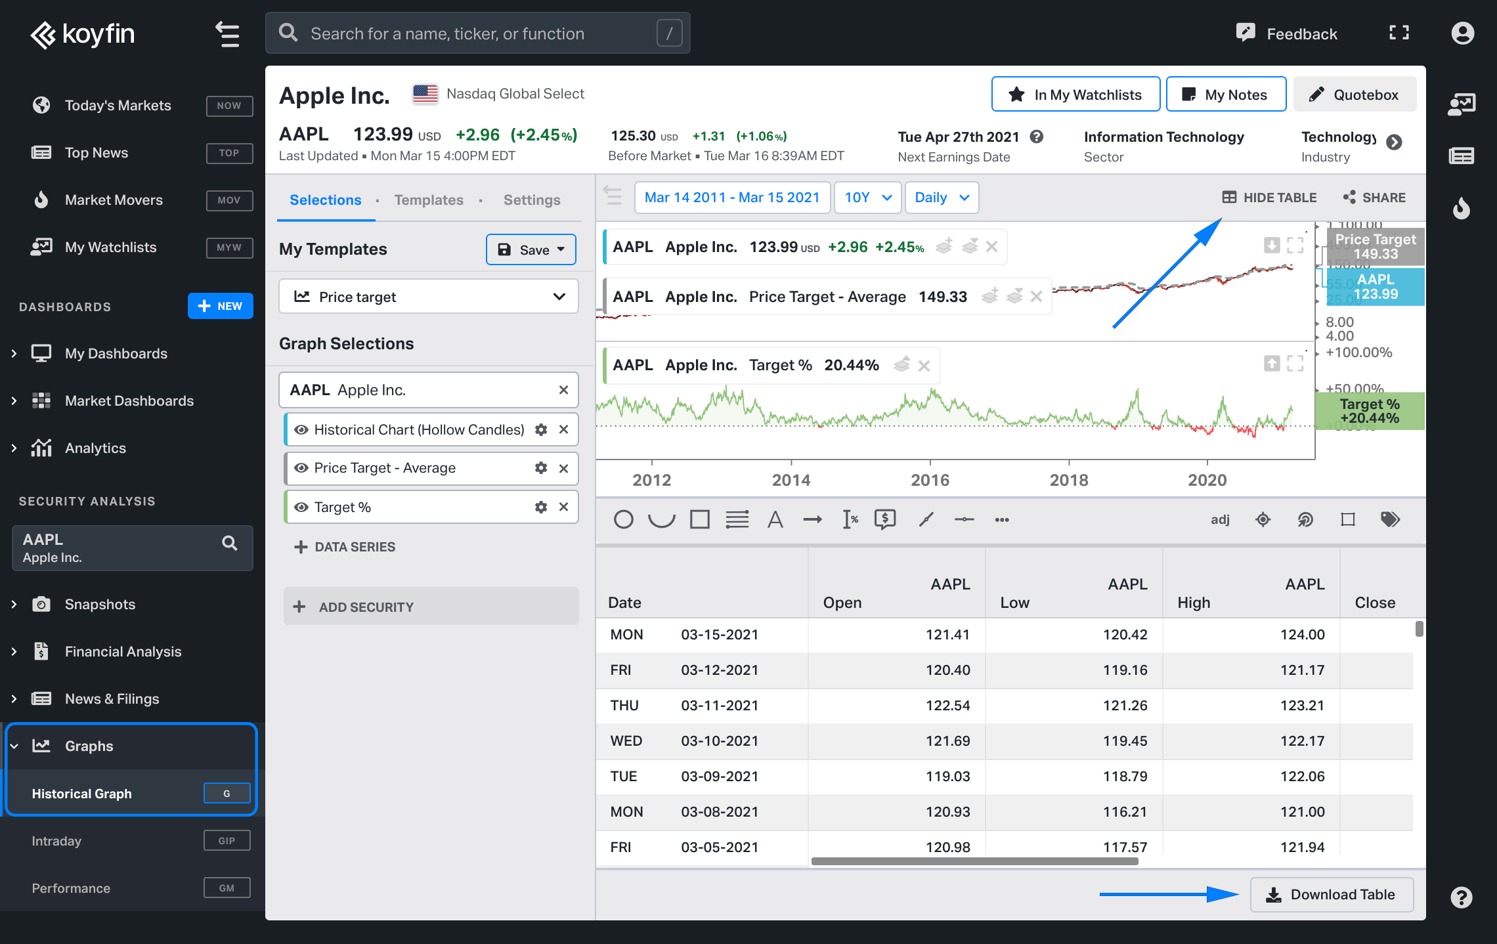Toggle visibility of Price Target - Average series
Image resolution: width=1497 pixels, height=944 pixels.
click(301, 468)
